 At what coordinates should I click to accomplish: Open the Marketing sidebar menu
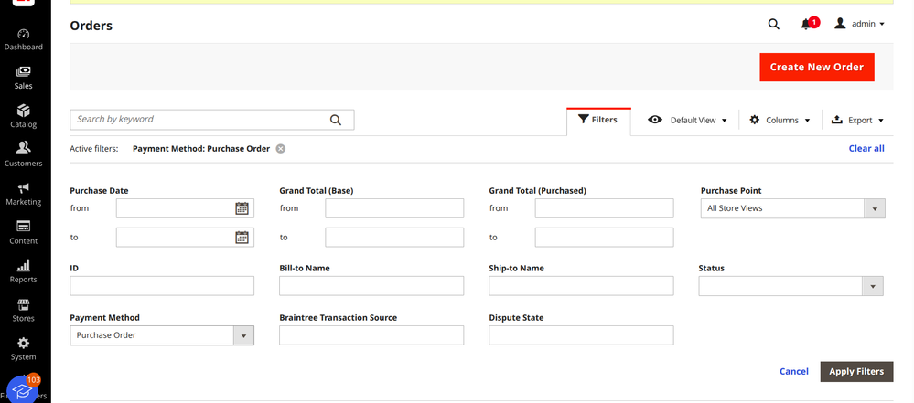[x=24, y=194]
